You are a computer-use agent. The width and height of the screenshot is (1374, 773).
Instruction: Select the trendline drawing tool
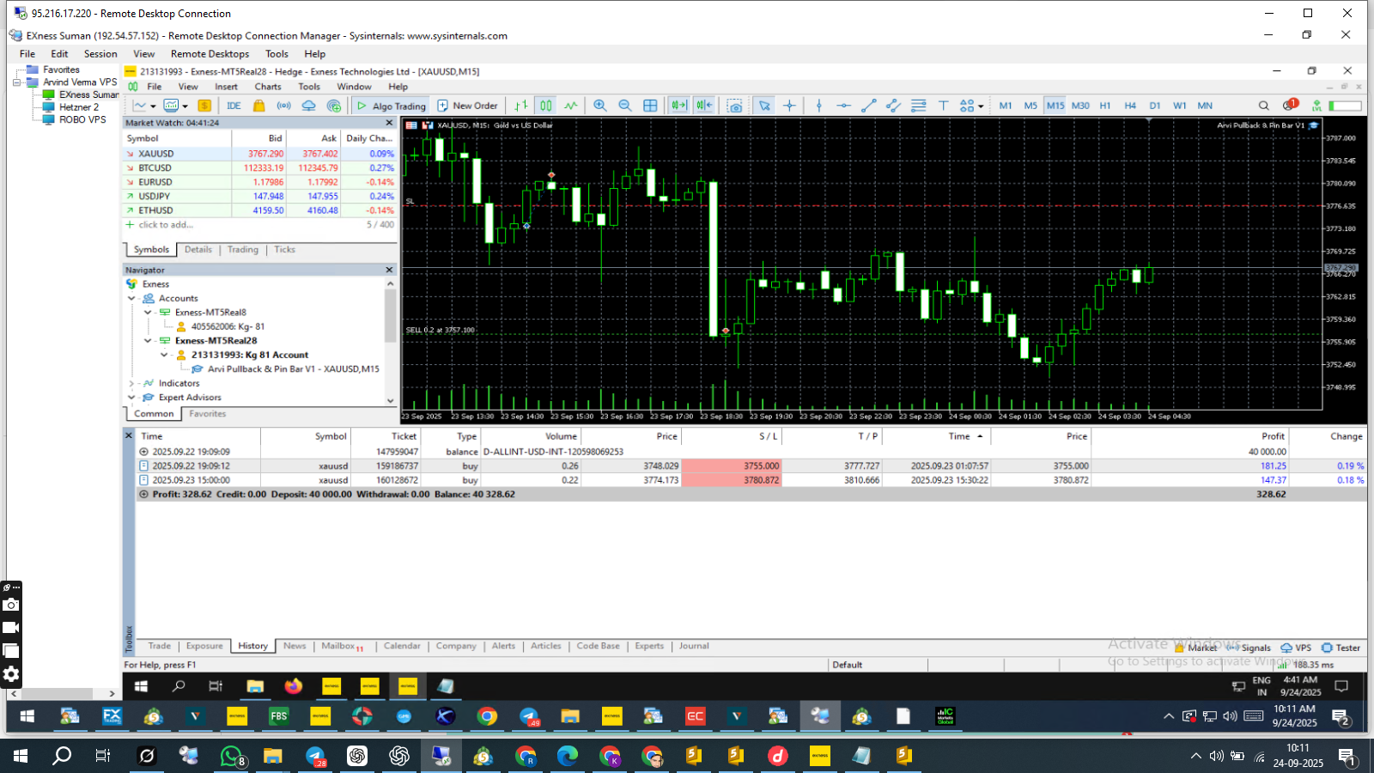coord(869,106)
